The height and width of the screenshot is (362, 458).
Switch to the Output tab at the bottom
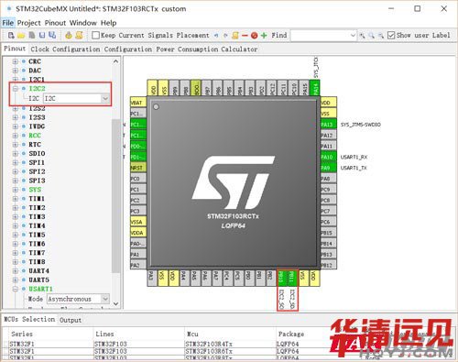pyautogui.click(x=71, y=320)
